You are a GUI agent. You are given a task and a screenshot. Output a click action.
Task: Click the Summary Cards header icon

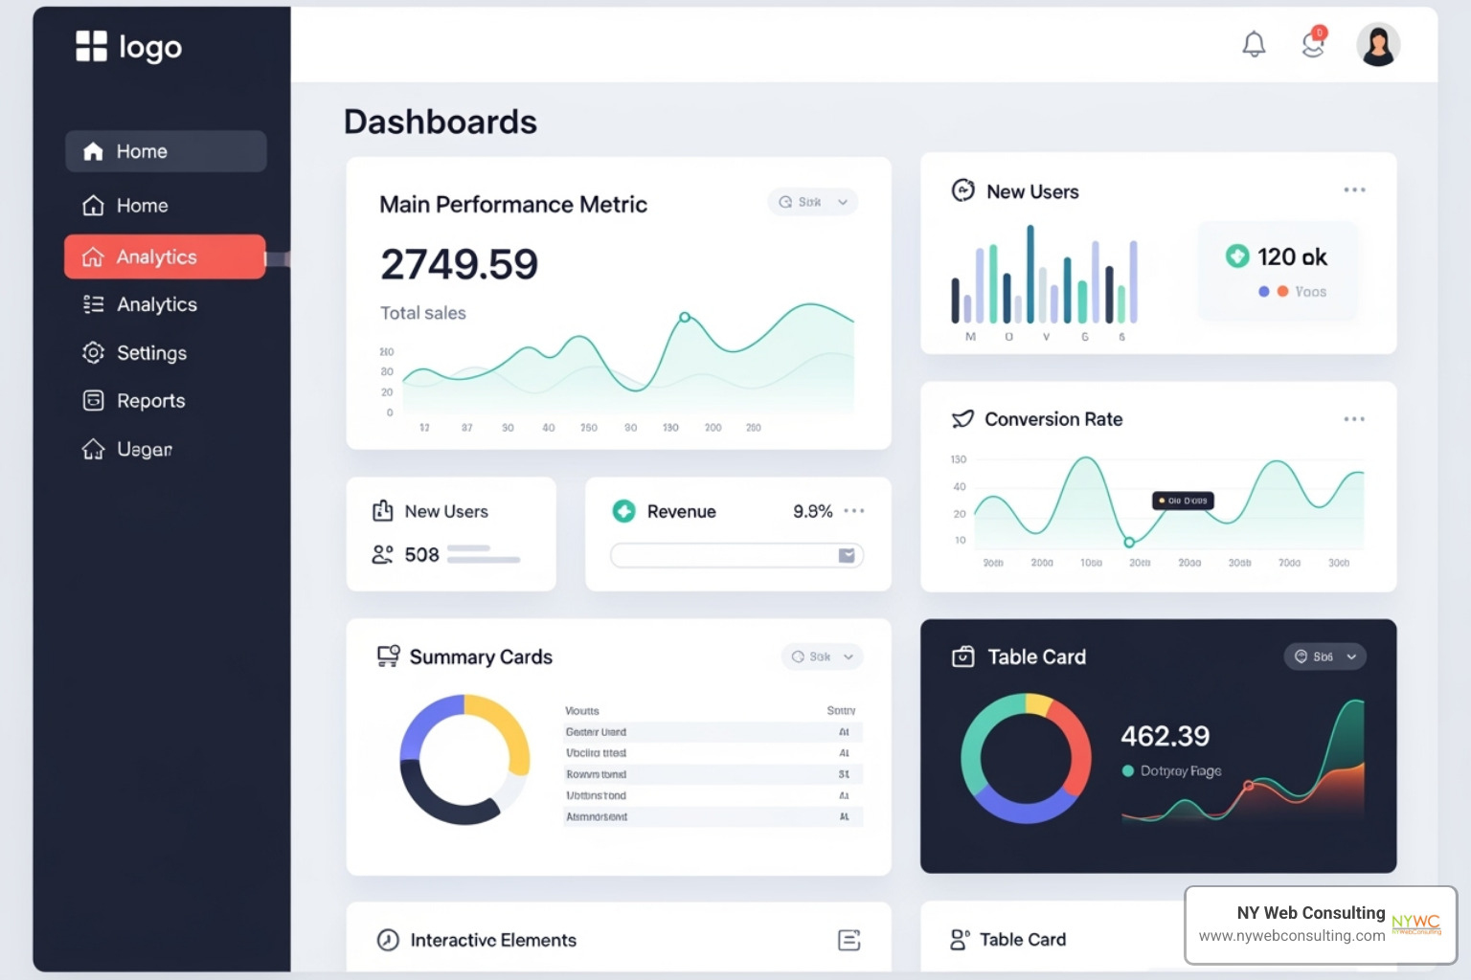388,656
